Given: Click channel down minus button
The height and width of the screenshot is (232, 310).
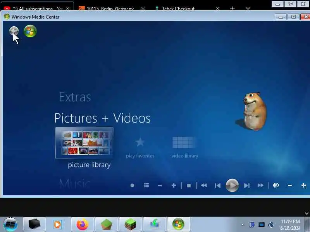Looking at the screenshot, I should coord(160,186).
